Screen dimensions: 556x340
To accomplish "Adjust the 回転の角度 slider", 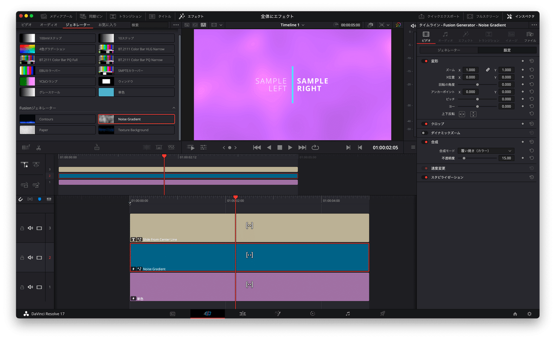I will 477,85.
